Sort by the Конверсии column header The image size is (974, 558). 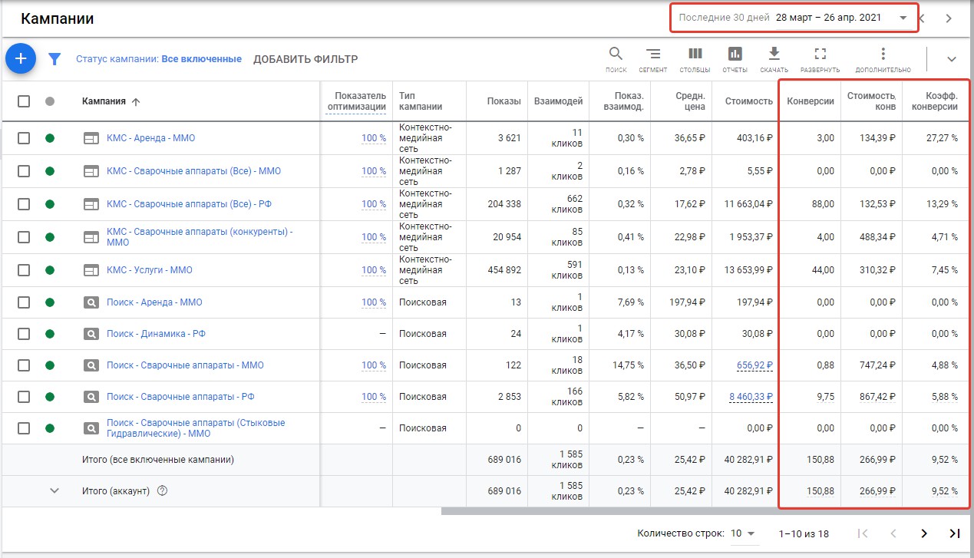[810, 101]
